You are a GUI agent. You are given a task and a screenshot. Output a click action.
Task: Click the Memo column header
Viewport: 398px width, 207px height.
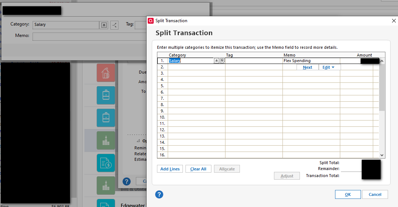(290, 55)
